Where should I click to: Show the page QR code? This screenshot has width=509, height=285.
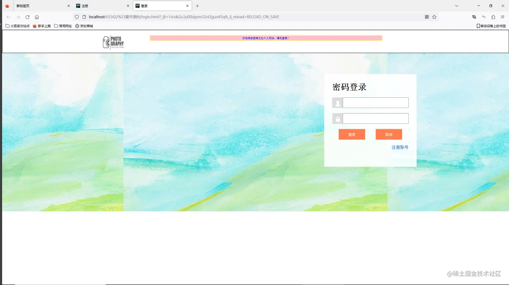pos(427,17)
